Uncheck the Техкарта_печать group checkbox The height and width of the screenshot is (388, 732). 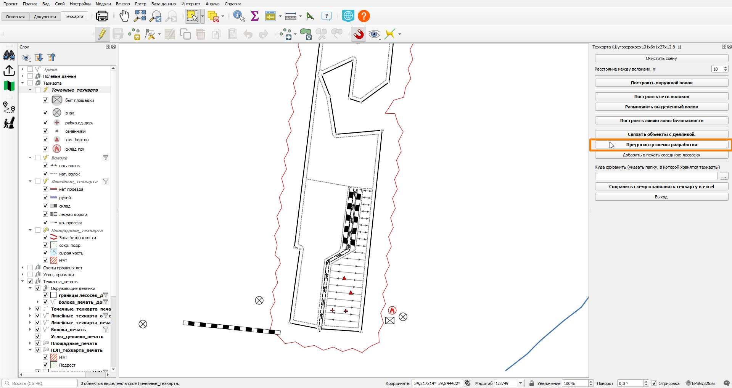pos(30,281)
